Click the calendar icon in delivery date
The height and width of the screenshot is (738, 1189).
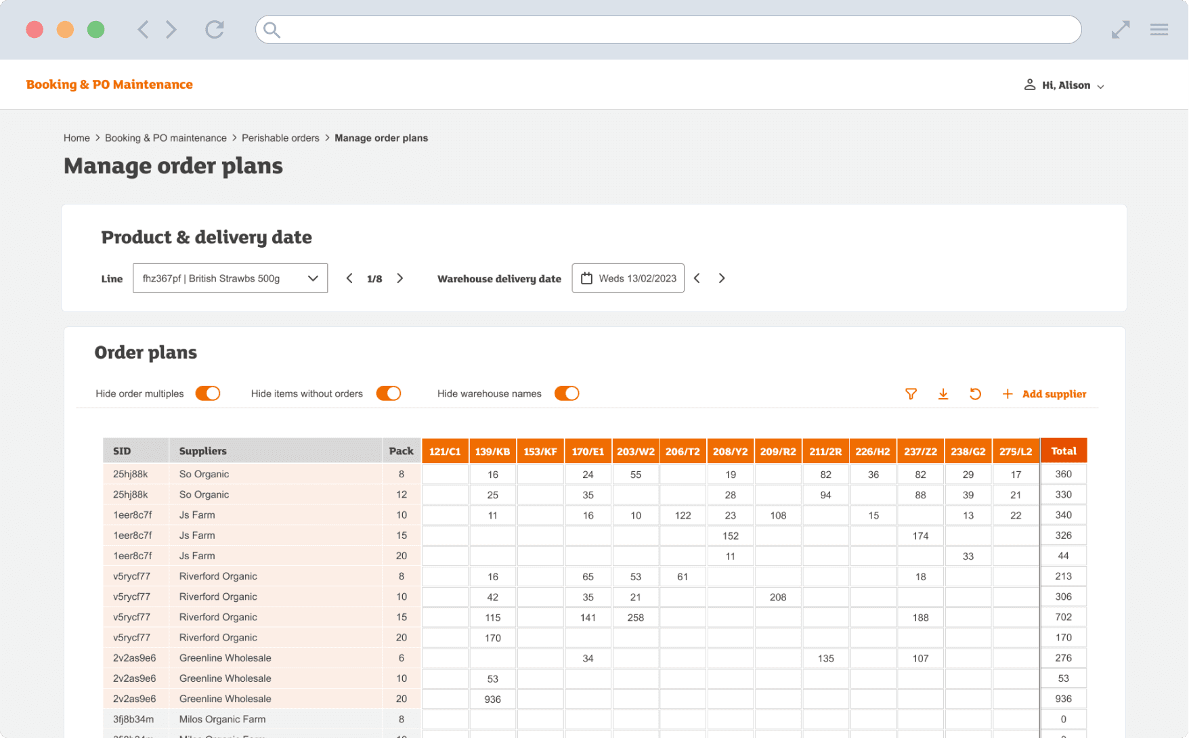587,278
